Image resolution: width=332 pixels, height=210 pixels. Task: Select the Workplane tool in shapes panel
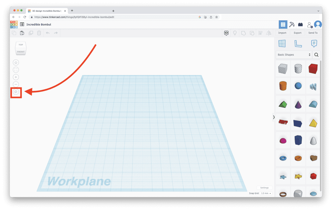282,44
